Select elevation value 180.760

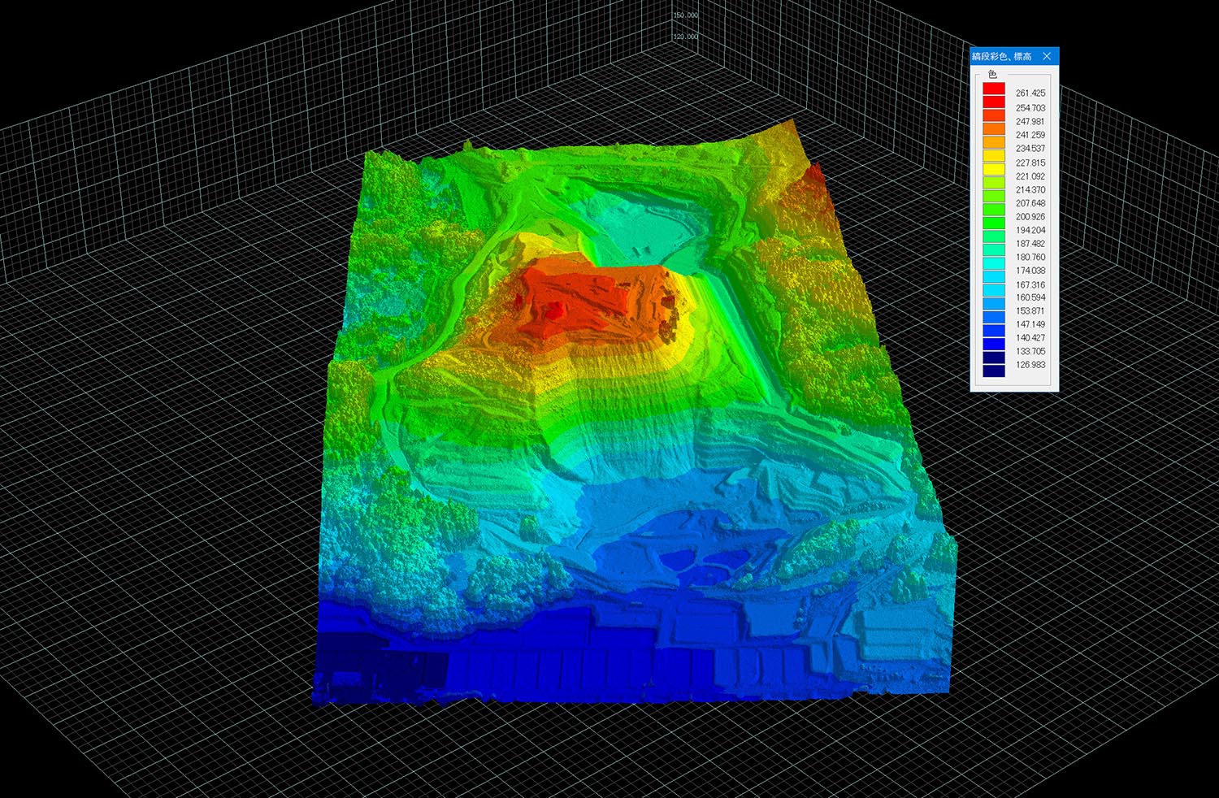[1030, 257]
